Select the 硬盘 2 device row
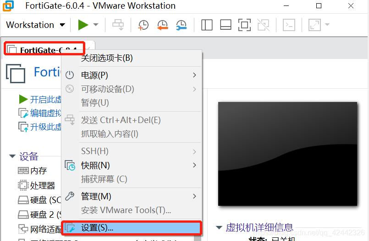Image resolution: width=369 pixels, height=241 pixels. (x=39, y=215)
